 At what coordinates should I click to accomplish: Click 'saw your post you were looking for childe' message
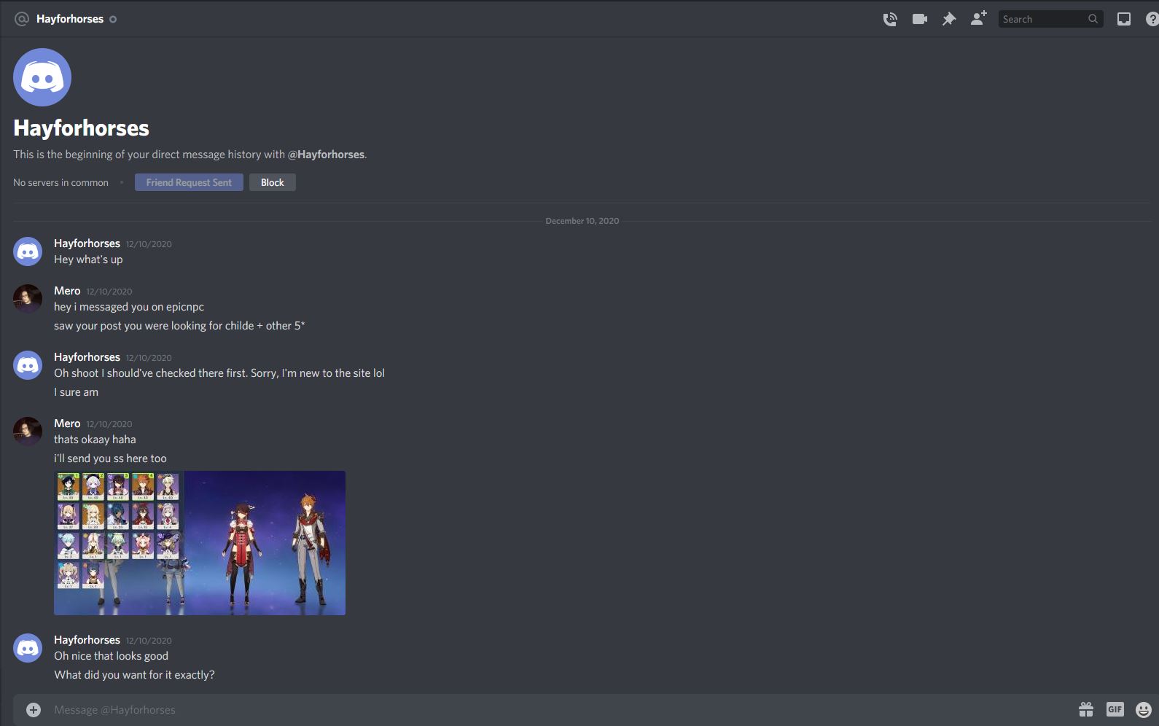tap(179, 326)
